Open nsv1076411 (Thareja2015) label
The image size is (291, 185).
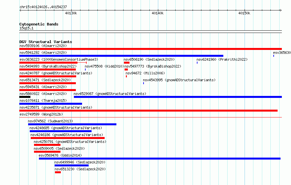(43, 100)
